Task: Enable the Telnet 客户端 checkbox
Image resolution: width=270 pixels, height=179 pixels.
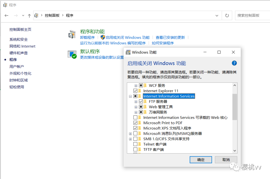Action: click(135, 144)
